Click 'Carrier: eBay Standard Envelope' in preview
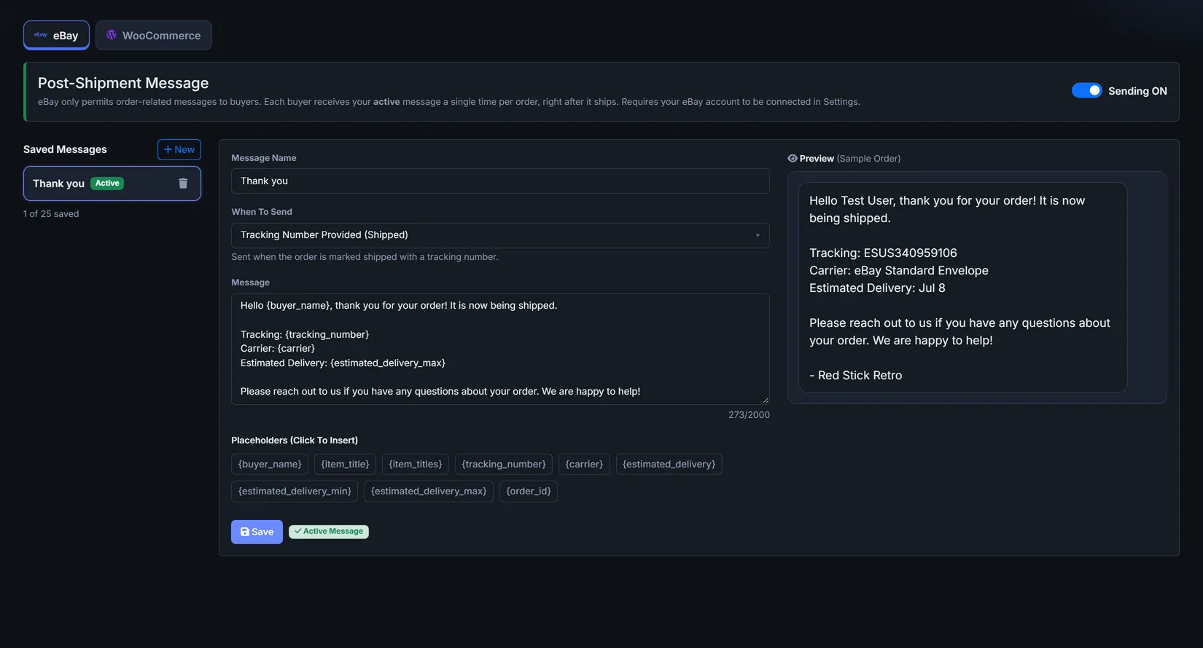The width and height of the screenshot is (1203, 648). tap(899, 270)
